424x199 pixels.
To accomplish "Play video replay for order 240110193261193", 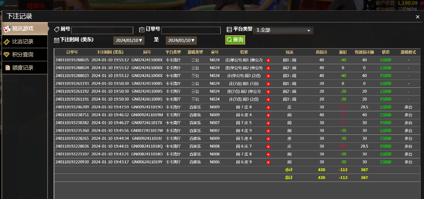I will coord(268,84).
